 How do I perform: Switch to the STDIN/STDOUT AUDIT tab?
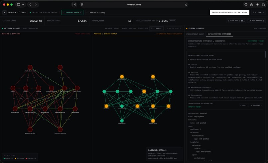[x=195, y=34]
